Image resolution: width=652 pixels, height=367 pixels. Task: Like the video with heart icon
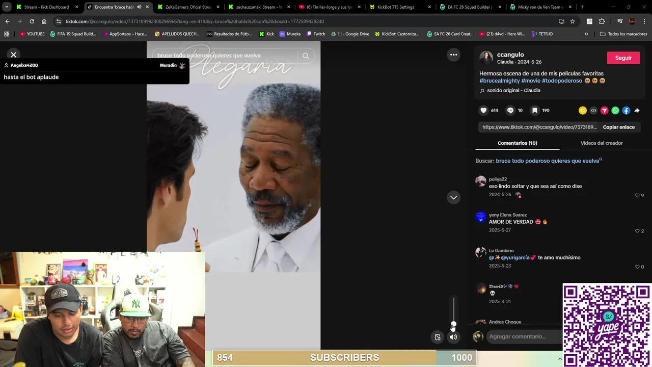click(x=483, y=110)
